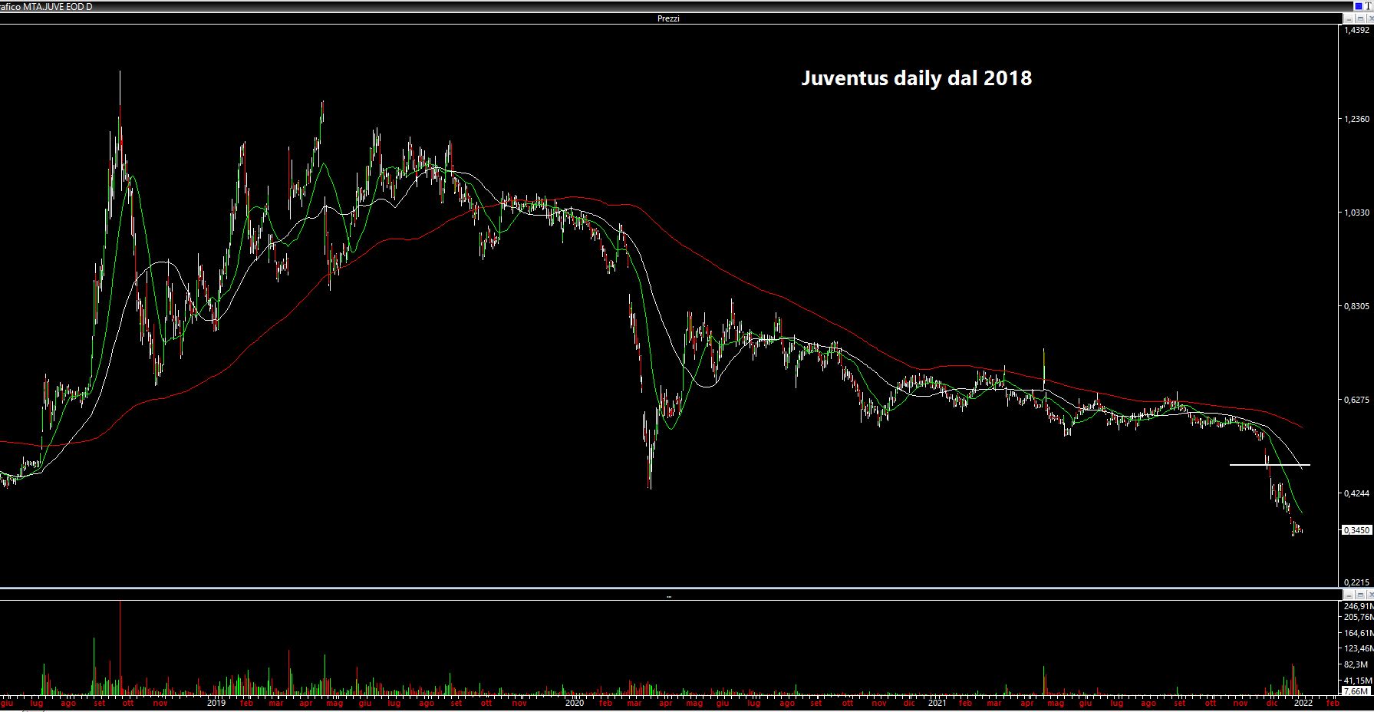Image resolution: width=1374 pixels, height=712 pixels.
Task: Click the 2021 year label on time axis
Action: pos(936,703)
